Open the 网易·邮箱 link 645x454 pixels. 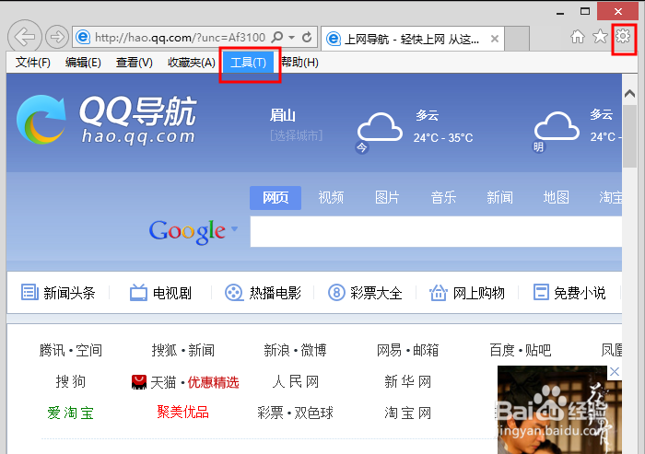(407, 350)
